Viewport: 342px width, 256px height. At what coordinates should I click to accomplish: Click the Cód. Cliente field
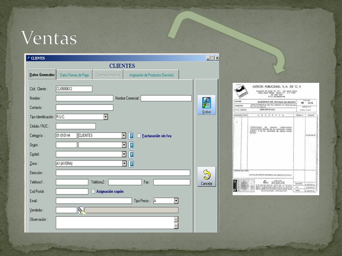click(74, 89)
